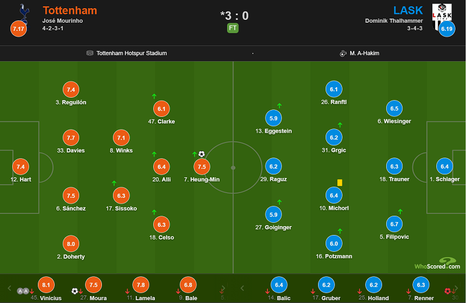
Task: Open the LASK team name link
Action: pos(408,10)
